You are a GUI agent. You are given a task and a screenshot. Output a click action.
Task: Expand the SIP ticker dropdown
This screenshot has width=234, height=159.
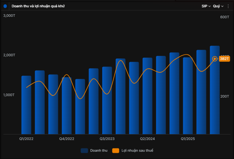pyautogui.click(x=206, y=6)
